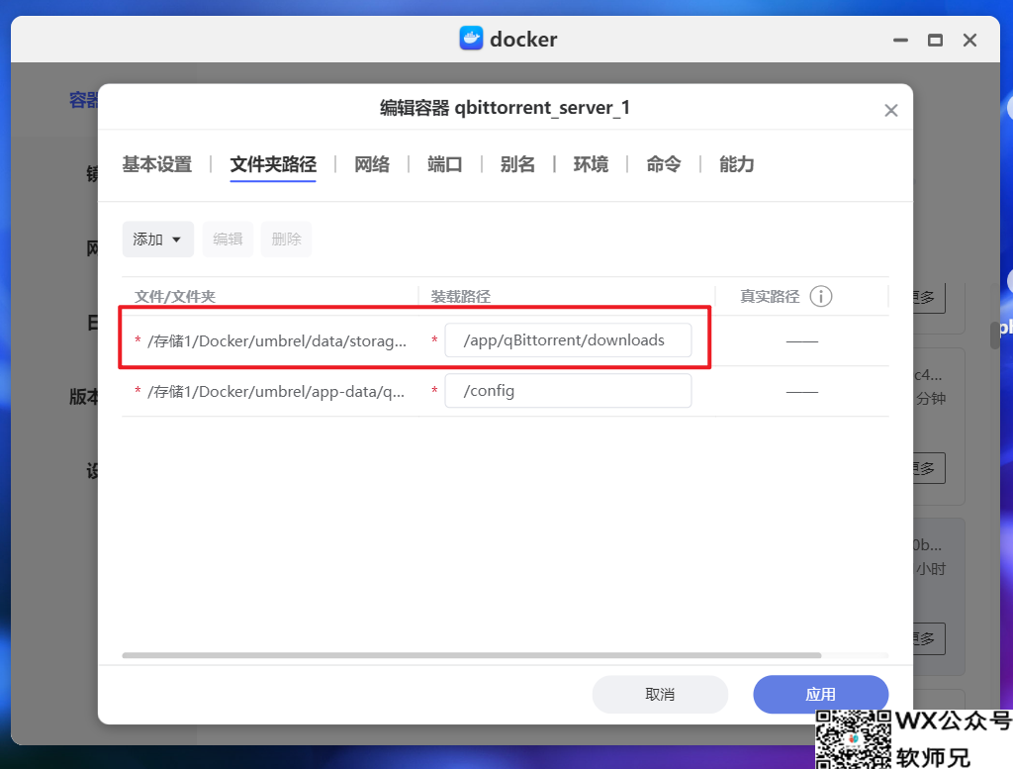Click the 真实路径 column header
Image resolution: width=1013 pixels, height=769 pixels.
[x=770, y=297]
